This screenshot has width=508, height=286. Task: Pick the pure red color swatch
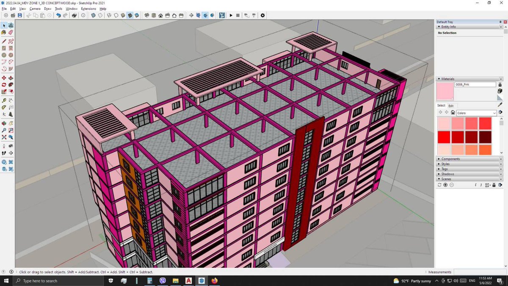(x=444, y=137)
